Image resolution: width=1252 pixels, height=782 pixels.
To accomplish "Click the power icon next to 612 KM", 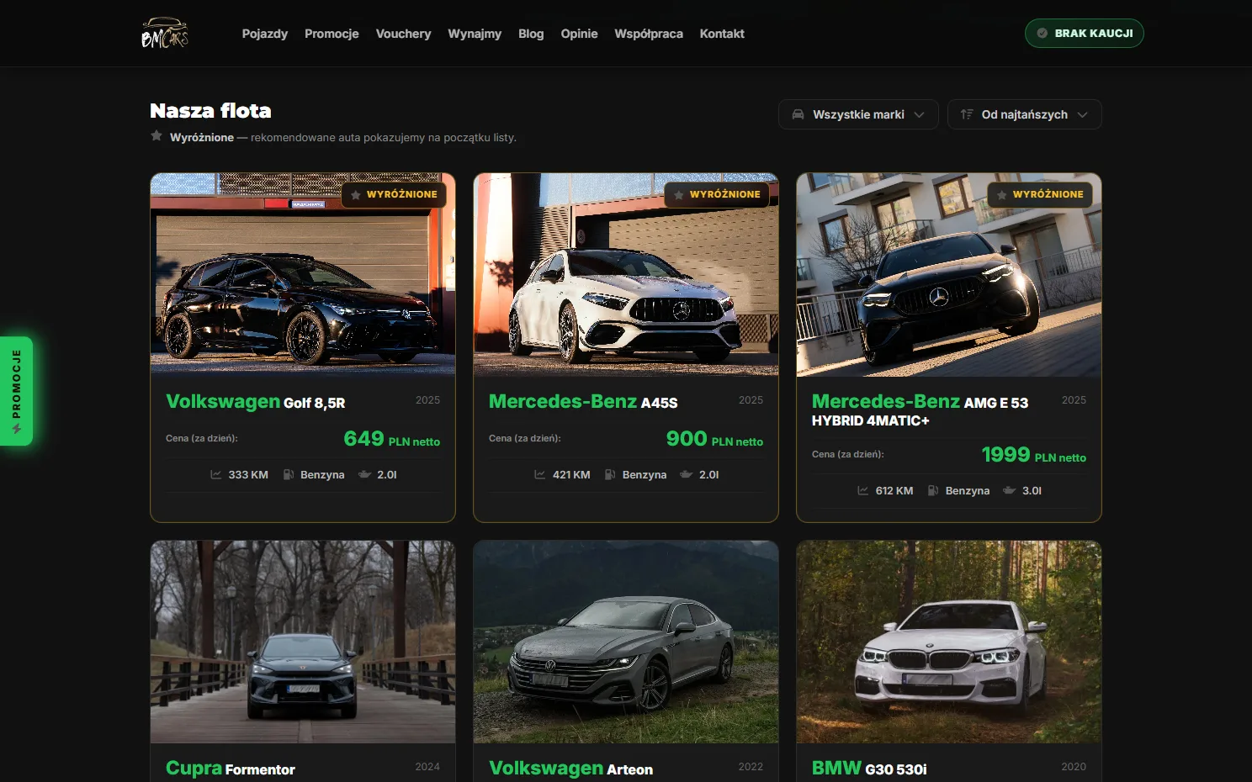I will point(863,491).
